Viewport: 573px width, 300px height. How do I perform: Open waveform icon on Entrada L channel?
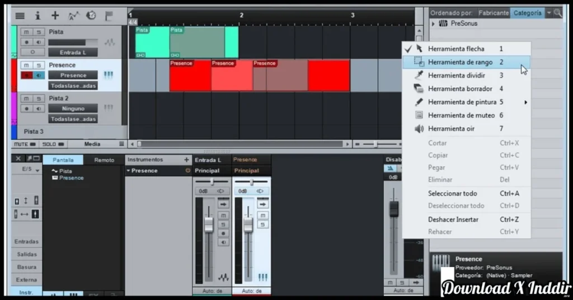tap(223, 278)
